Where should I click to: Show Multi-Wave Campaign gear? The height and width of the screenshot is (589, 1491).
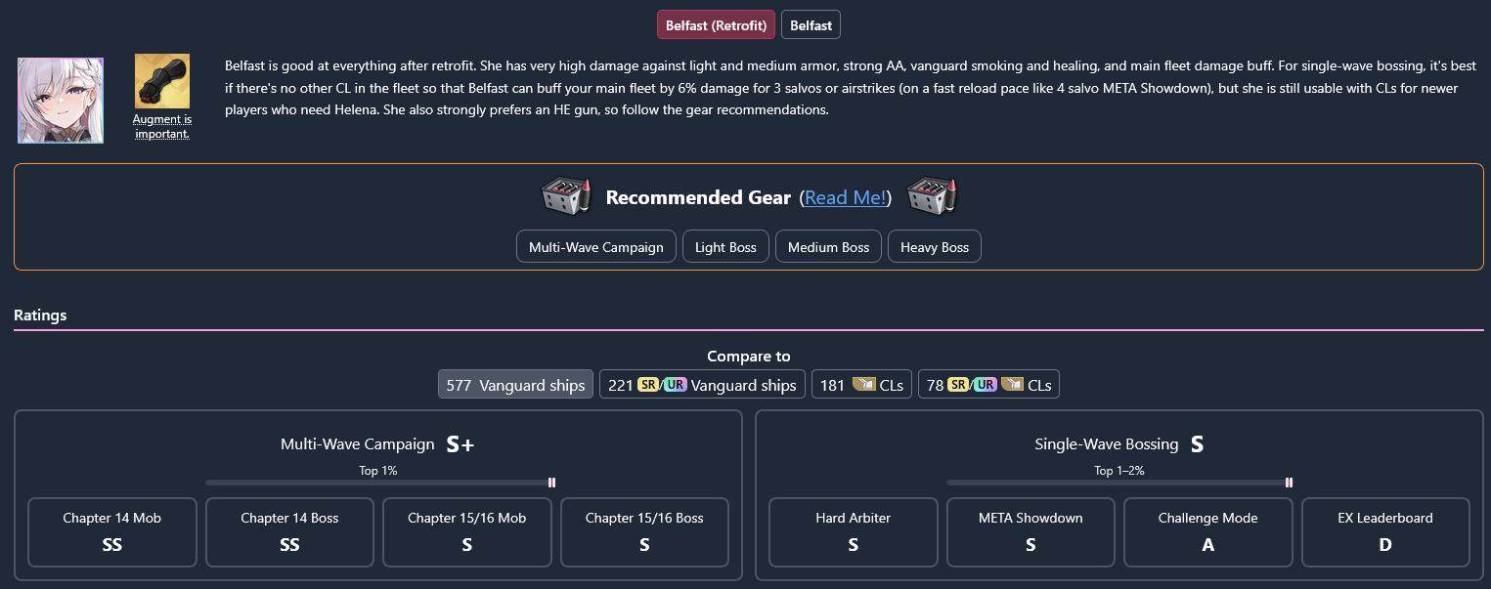pos(596,247)
